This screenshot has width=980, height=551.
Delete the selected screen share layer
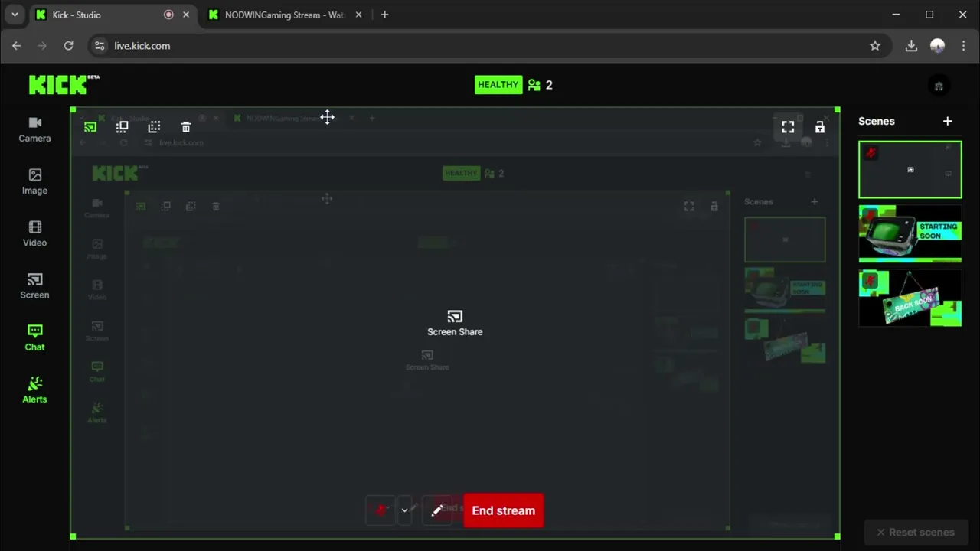[x=186, y=127]
